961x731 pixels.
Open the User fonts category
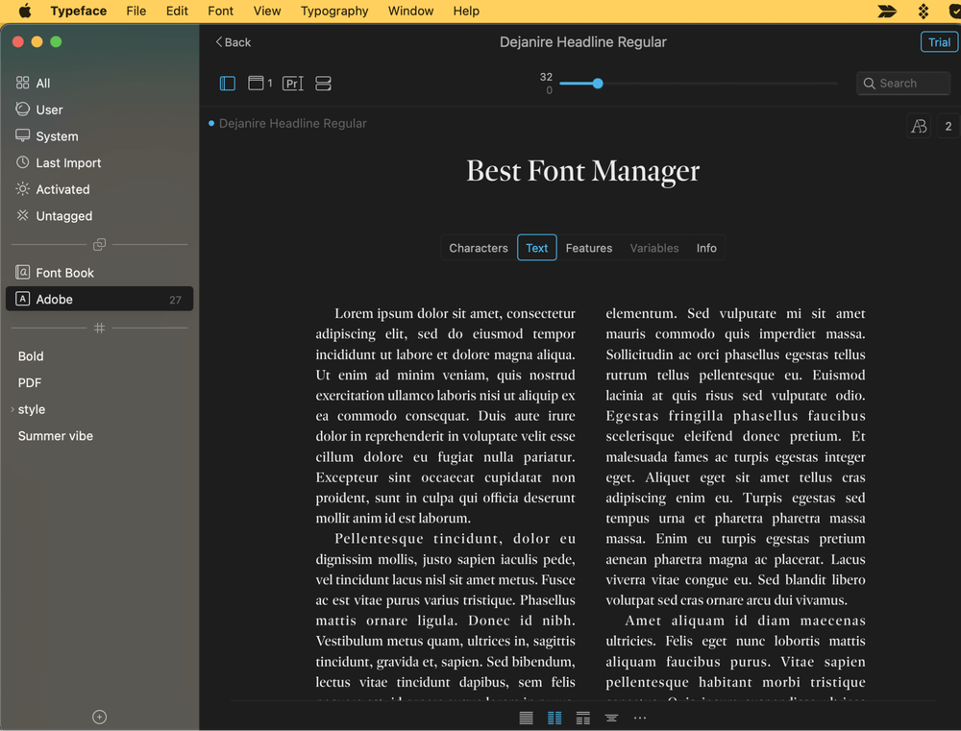coord(99,110)
